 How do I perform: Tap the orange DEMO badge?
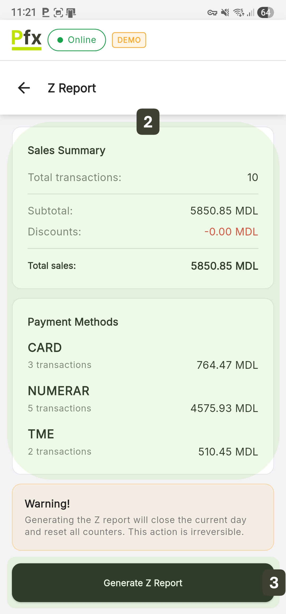(129, 40)
